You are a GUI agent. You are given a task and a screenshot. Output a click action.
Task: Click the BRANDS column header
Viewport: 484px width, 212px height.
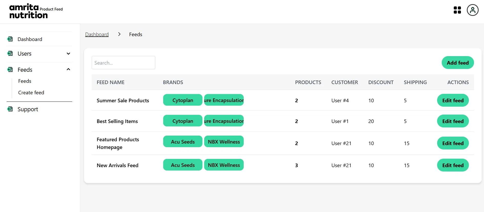[x=173, y=82]
